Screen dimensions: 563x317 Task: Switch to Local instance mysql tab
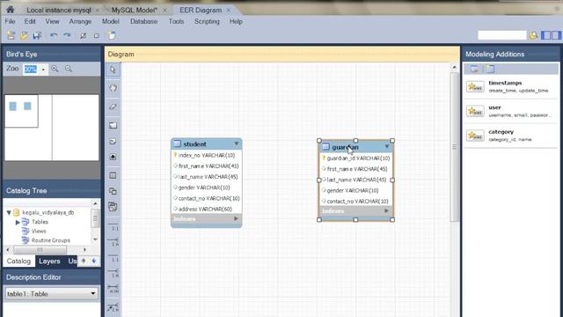[x=59, y=10]
